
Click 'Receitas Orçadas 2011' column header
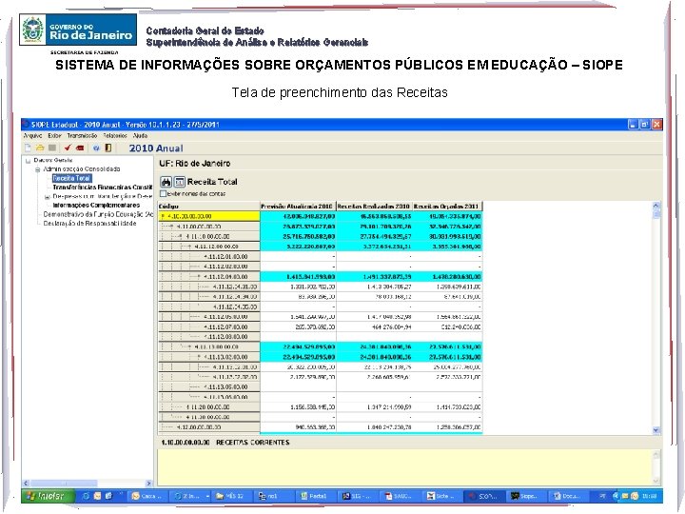tap(447, 207)
